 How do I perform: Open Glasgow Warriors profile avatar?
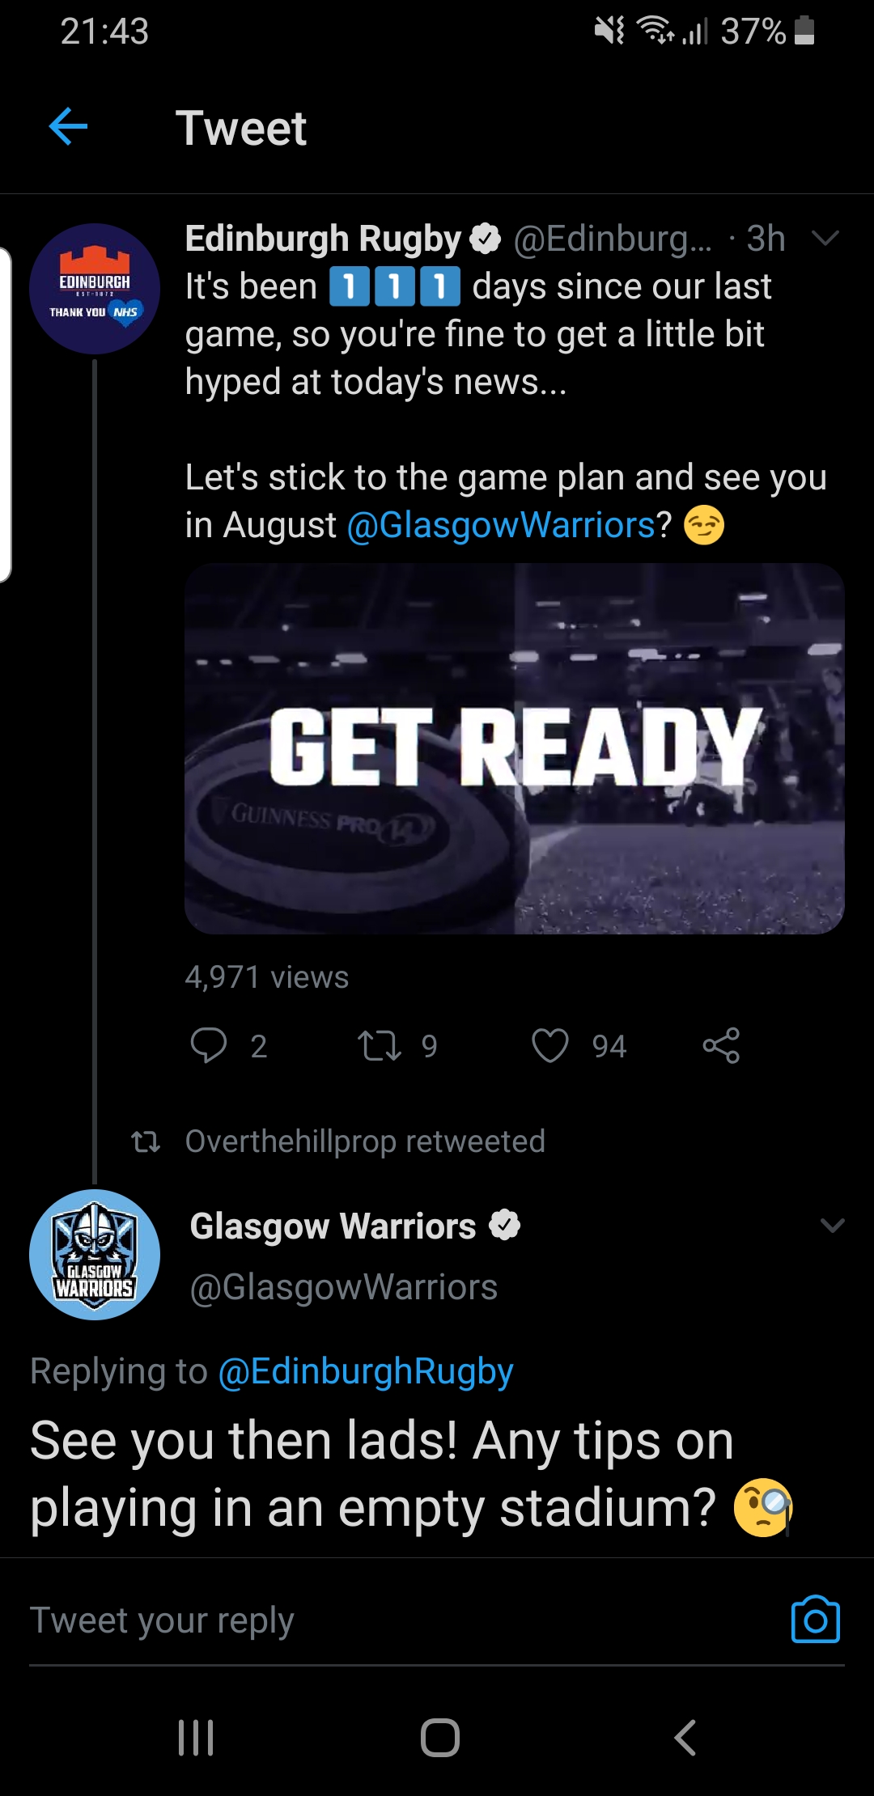(95, 1255)
